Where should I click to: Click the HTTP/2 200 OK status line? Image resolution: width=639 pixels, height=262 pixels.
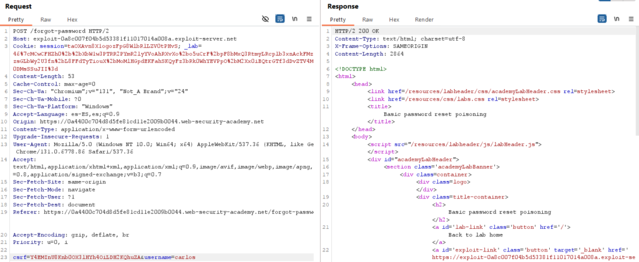coord(356,31)
